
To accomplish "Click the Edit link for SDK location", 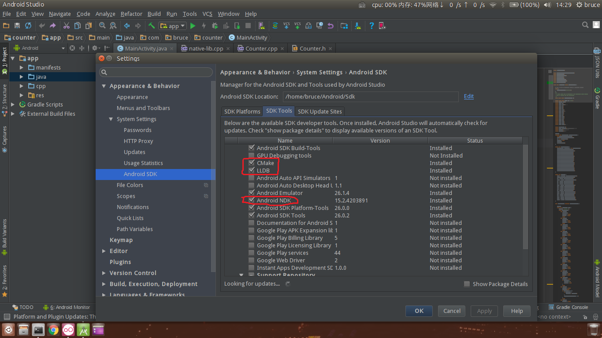I will (468, 96).
